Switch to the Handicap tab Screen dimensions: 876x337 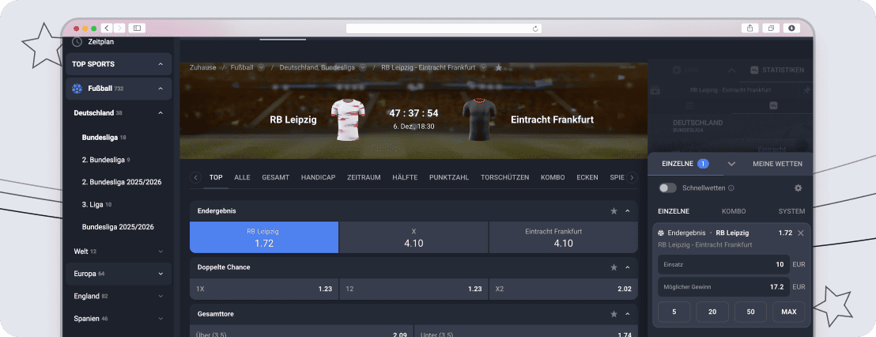318,178
